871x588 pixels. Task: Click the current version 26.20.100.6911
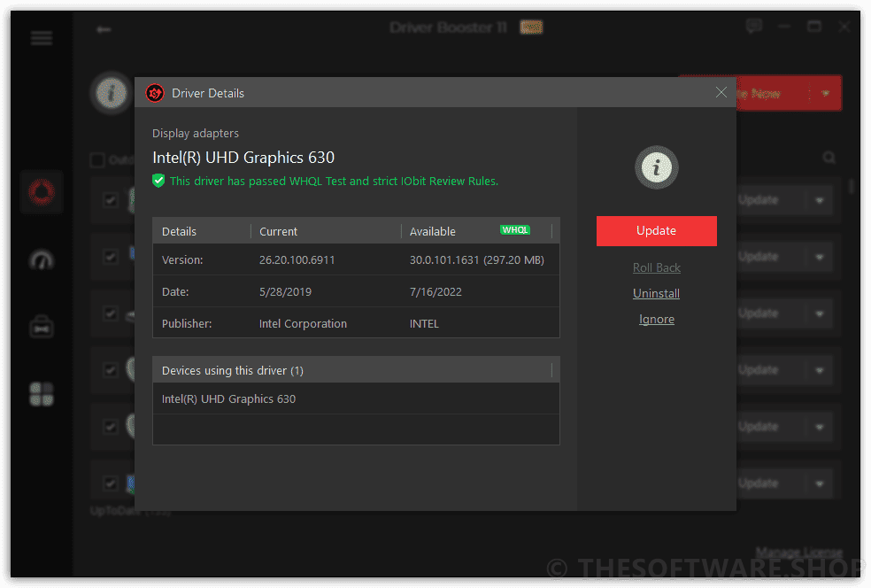coord(297,260)
